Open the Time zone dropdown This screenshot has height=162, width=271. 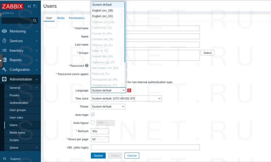[126, 98]
